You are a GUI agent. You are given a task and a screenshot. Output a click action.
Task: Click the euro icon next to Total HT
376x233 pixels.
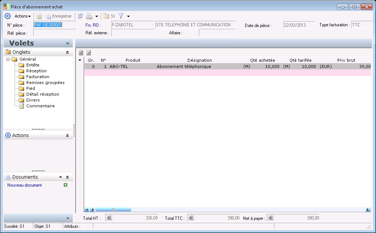[x=109, y=218]
